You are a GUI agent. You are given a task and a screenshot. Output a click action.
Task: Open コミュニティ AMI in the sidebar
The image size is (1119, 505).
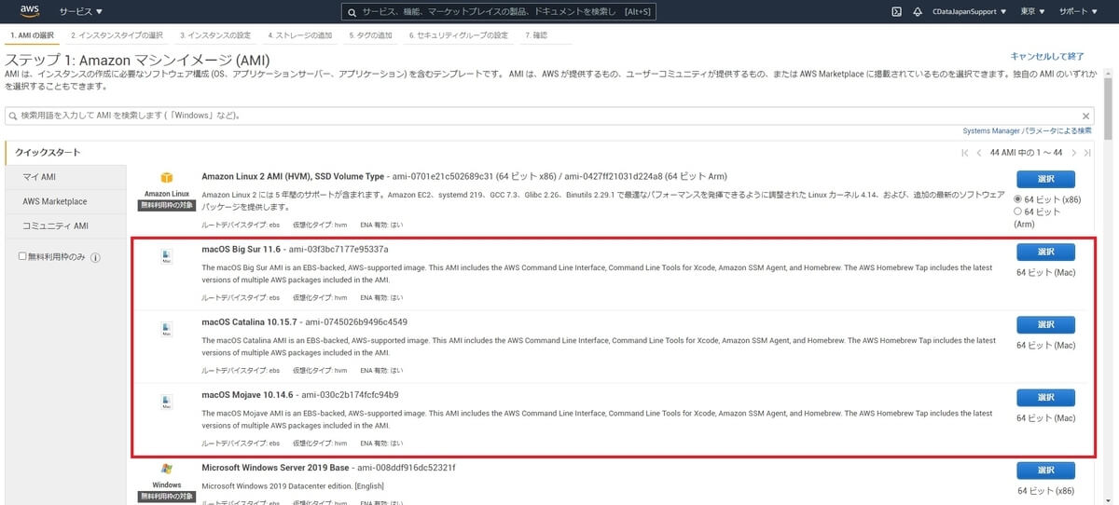[64, 225]
